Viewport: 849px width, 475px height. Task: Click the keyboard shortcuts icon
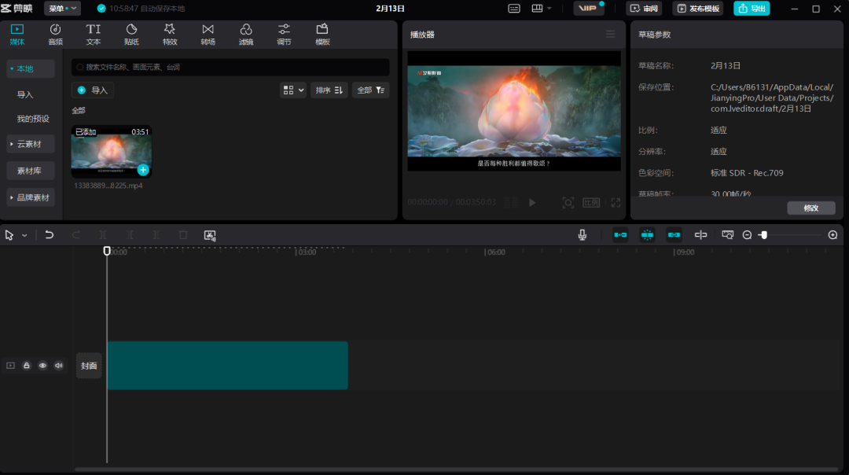point(514,8)
